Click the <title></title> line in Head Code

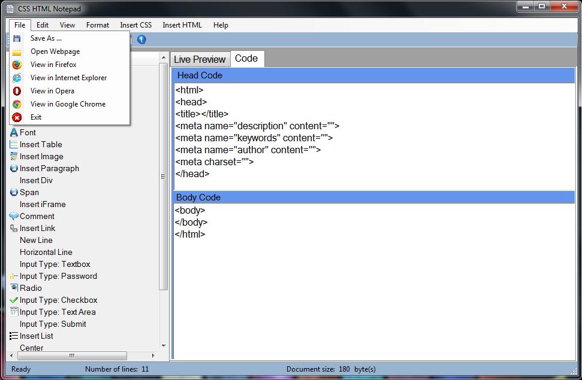[202, 114]
